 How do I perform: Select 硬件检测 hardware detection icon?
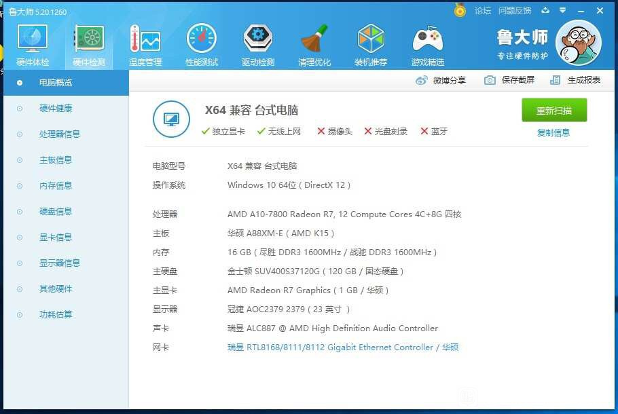pos(90,39)
